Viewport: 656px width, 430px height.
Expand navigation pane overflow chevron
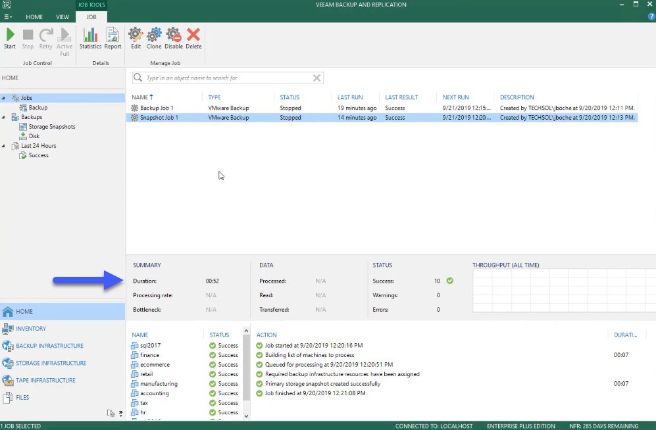(x=121, y=414)
